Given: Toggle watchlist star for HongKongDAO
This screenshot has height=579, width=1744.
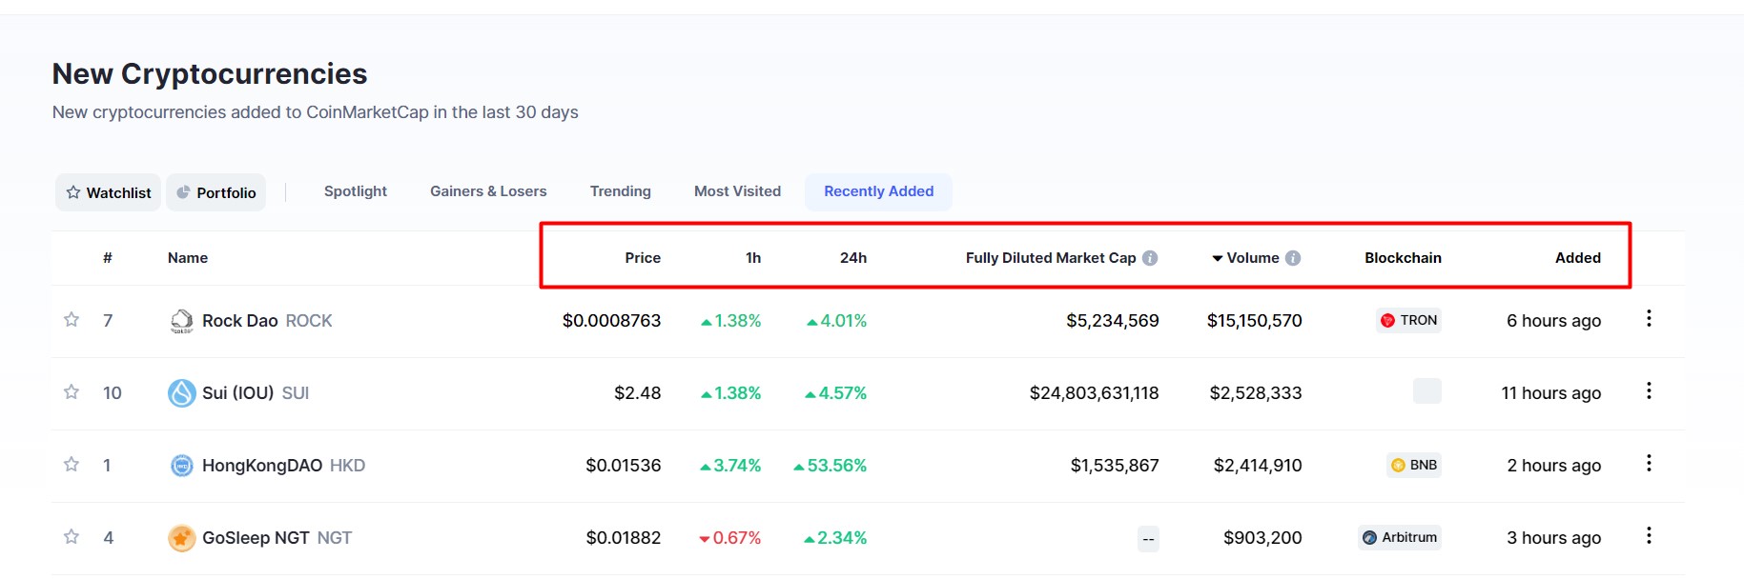Looking at the screenshot, I should [72, 464].
